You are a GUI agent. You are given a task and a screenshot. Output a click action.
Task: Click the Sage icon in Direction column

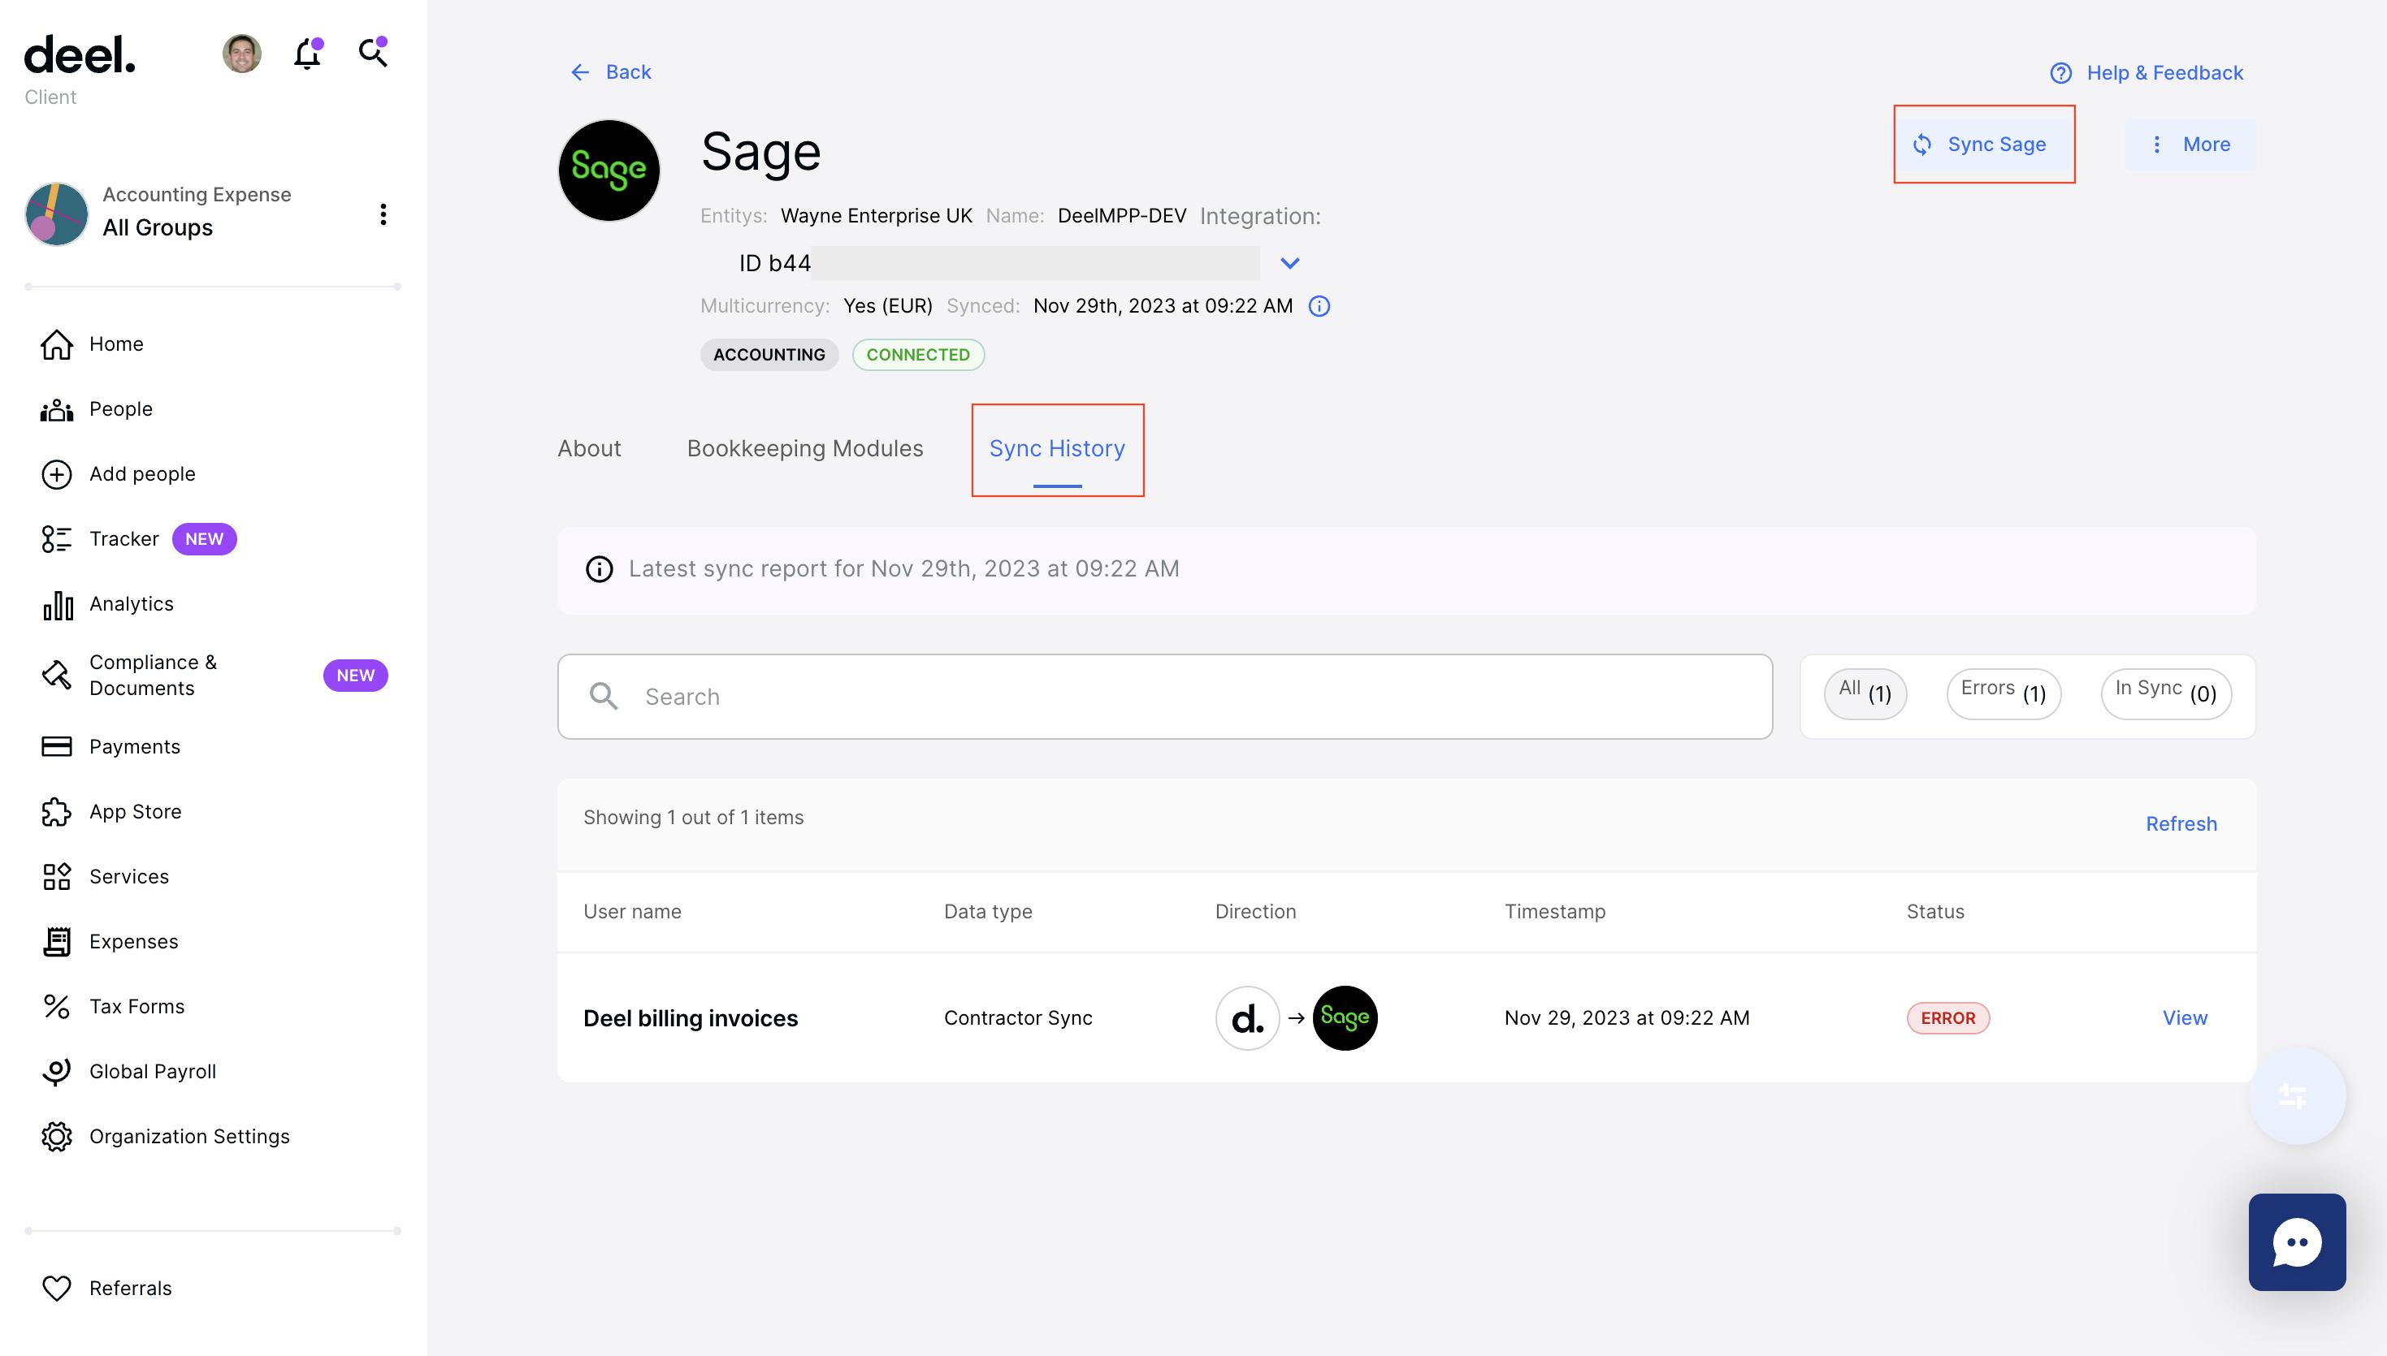[1345, 1018]
